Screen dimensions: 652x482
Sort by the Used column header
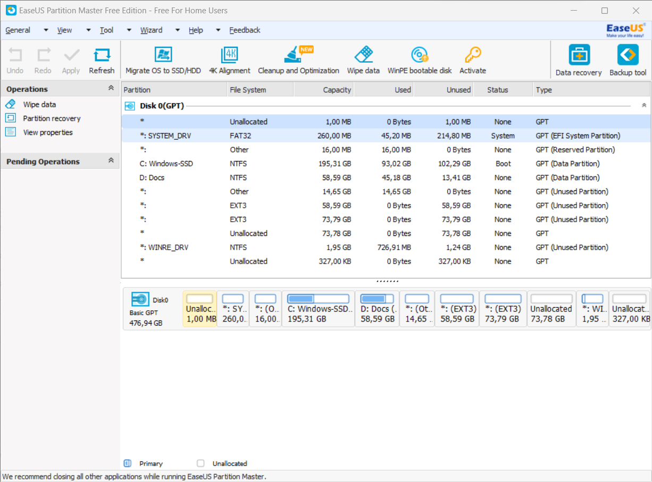[383, 90]
